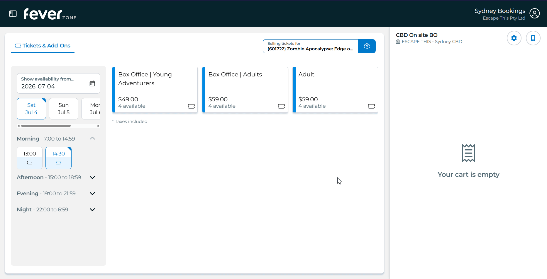Click ticket icon on Box Office Adults card

(281, 106)
